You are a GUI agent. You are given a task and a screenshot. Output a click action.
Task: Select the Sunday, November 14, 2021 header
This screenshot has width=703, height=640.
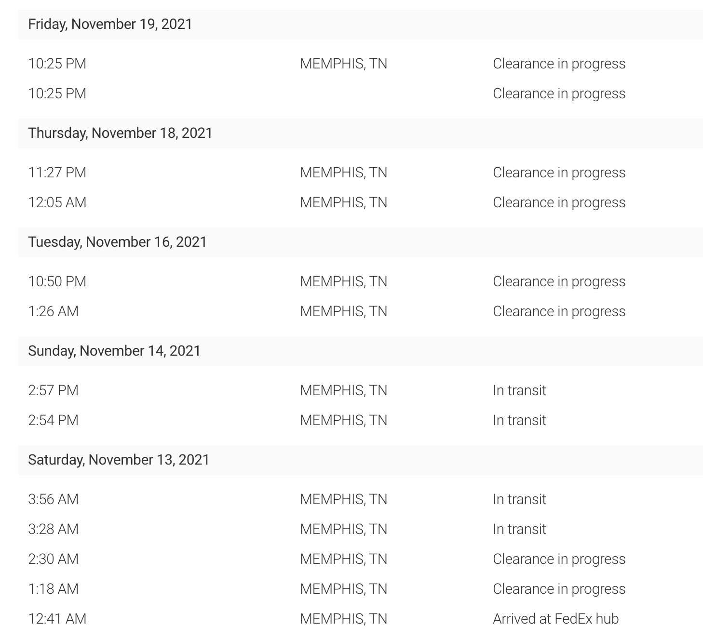114,351
